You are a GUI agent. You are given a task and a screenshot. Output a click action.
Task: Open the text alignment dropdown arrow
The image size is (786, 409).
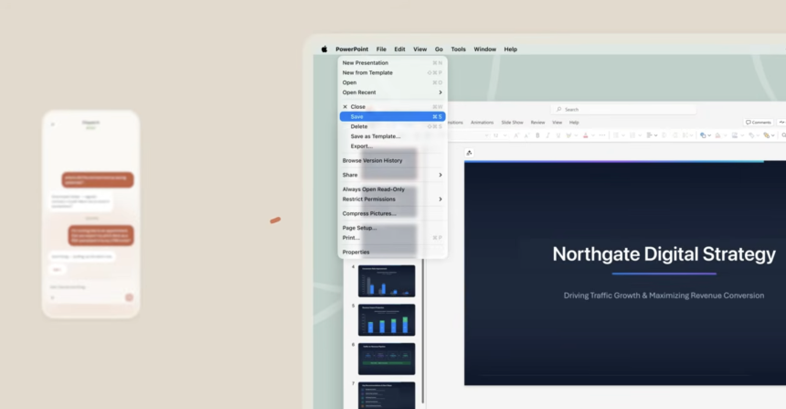click(x=655, y=135)
